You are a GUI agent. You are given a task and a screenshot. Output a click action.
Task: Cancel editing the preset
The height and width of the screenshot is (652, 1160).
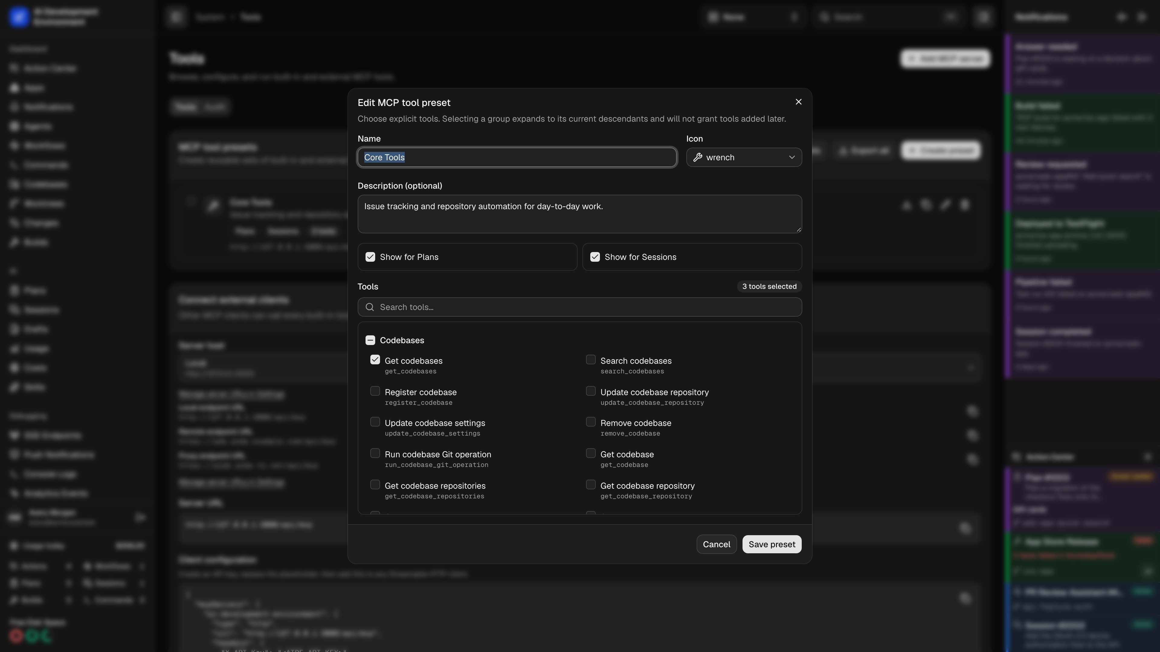pyautogui.click(x=717, y=545)
